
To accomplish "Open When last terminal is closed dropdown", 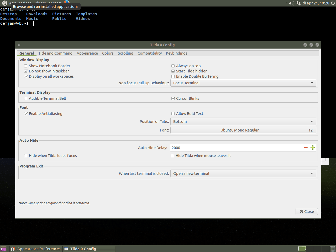I will tap(243, 174).
